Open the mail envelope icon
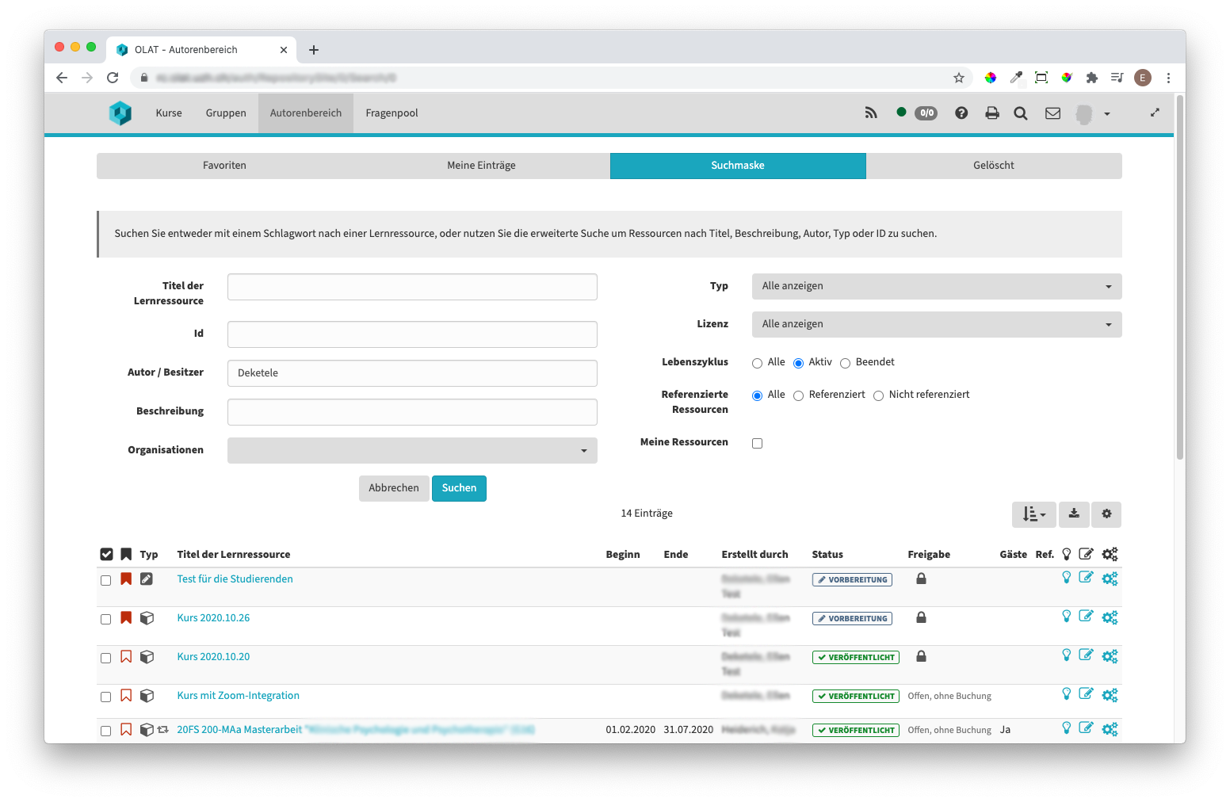Screen dimensions: 1230x802 click(1052, 113)
